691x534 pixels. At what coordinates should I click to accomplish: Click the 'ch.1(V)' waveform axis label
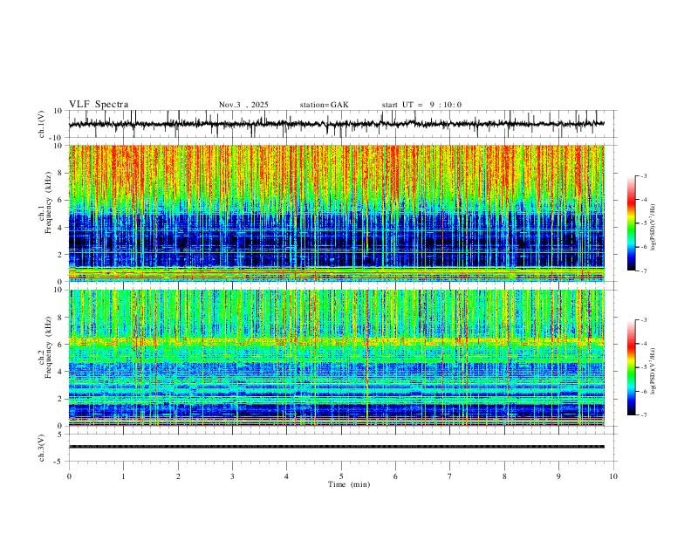coord(42,124)
